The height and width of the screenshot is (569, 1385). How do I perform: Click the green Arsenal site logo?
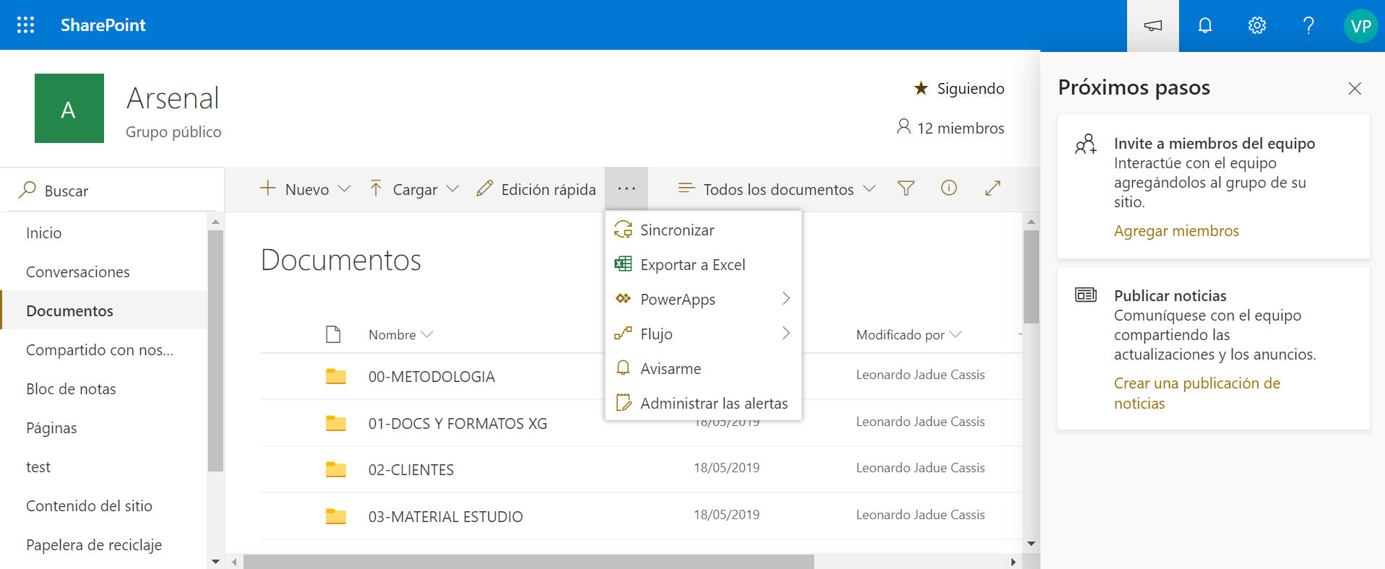pos(69,108)
